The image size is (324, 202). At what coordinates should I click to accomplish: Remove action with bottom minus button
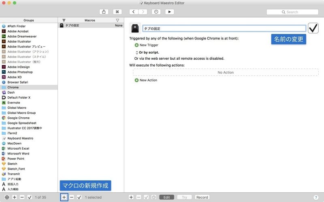[x=139, y=197]
